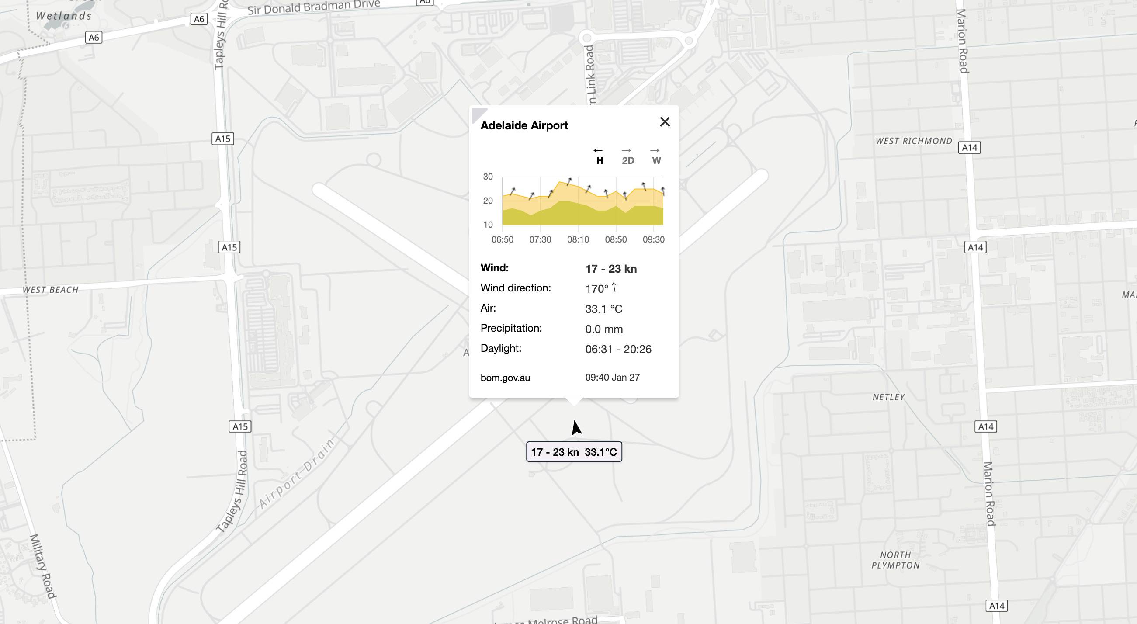
Task: Click the Adelaide Airport popup title
Action: tap(524, 125)
